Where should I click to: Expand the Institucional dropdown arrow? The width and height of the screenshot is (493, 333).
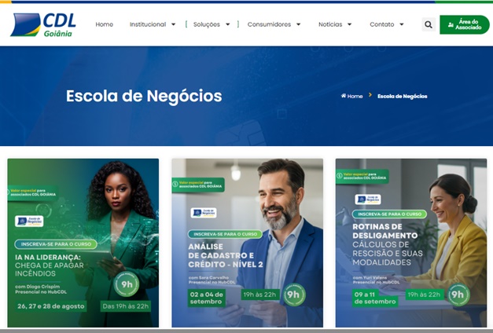pyautogui.click(x=173, y=24)
